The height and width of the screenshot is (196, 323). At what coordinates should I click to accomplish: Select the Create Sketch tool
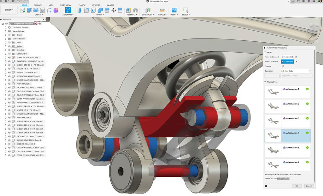22,10
